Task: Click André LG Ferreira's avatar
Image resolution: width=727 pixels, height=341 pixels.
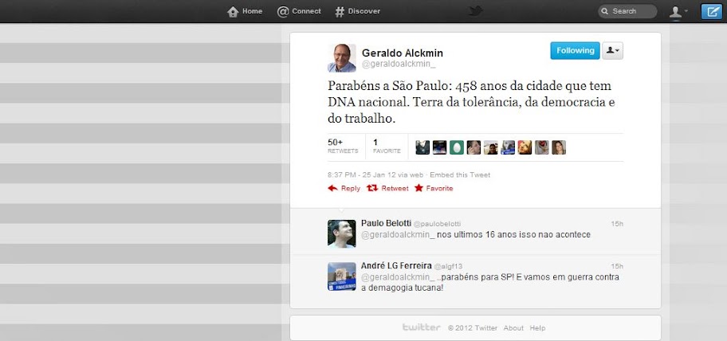Action: pyautogui.click(x=342, y=276)
